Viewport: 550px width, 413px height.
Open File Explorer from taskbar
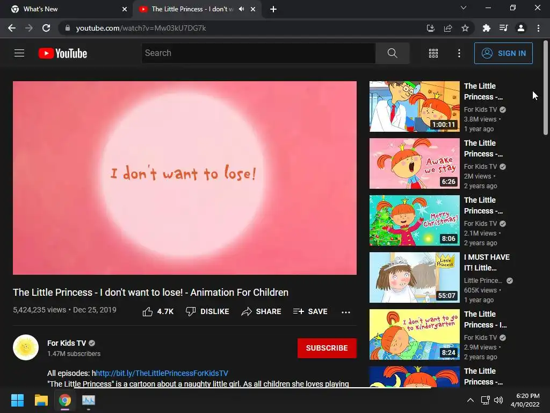pos(41,400)
